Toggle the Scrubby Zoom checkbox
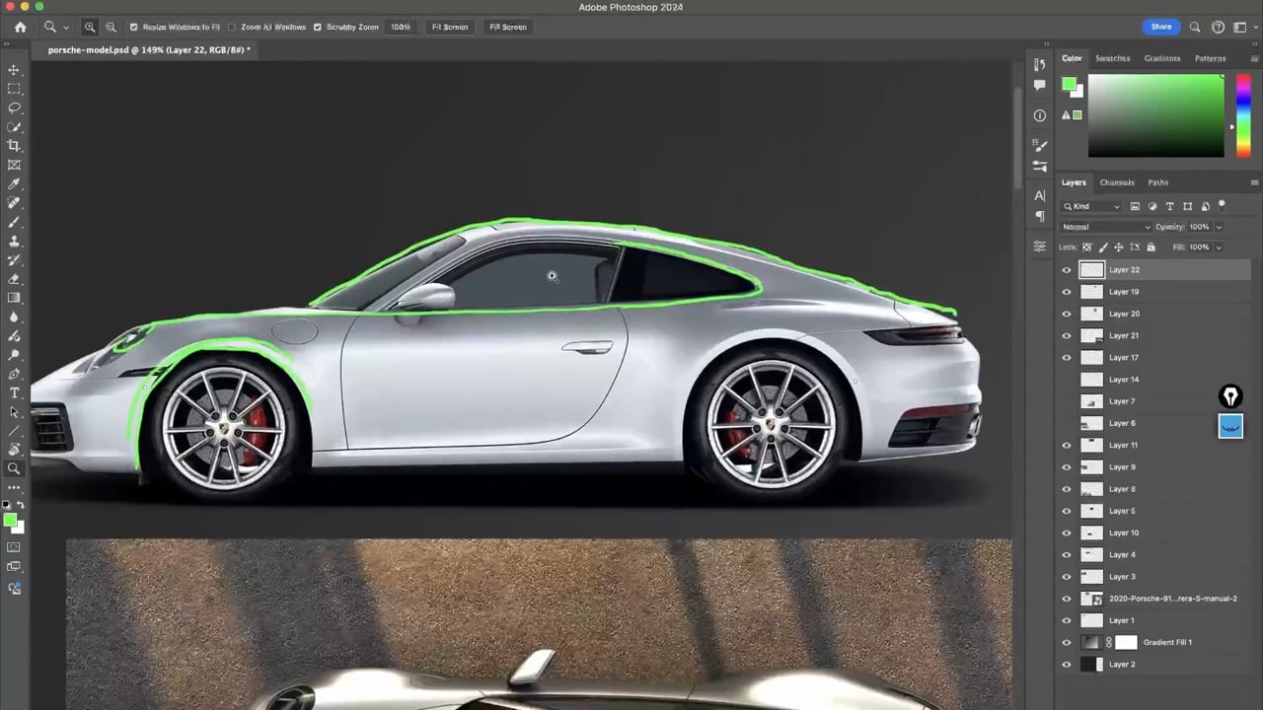The image size is (1263, 710). click(317, 27)
